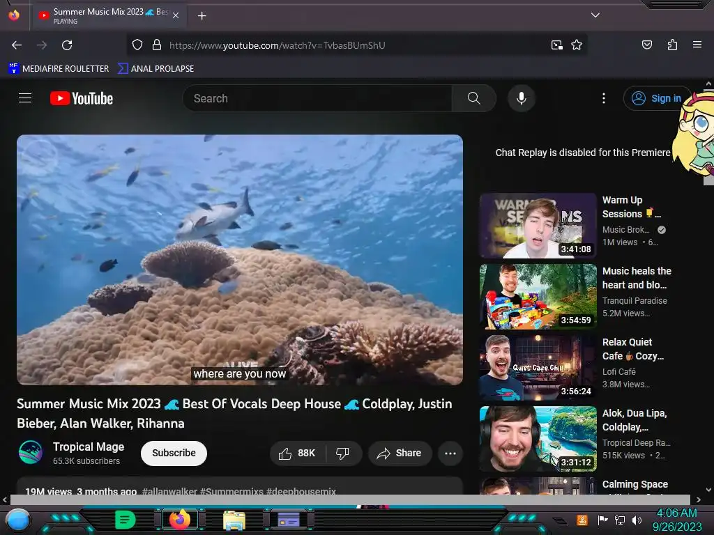Click the Firefox taskbar icon

(x=180, y=520)
